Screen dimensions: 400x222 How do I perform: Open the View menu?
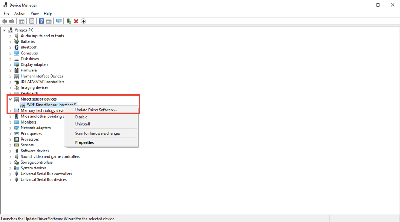pyautogui.click(x=34, y=14)
